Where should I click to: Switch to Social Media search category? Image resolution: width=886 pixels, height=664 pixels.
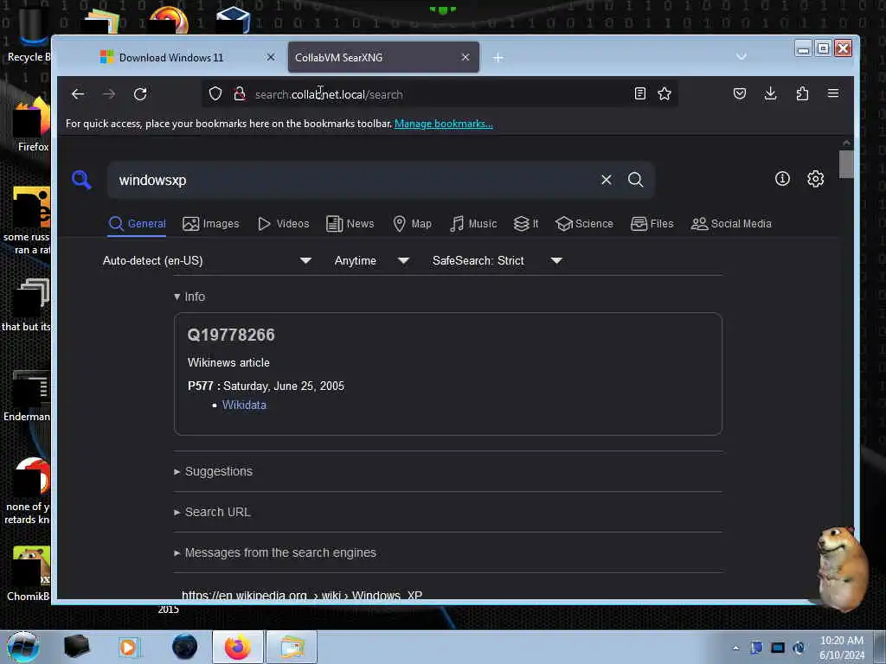(x=731, y=224)
